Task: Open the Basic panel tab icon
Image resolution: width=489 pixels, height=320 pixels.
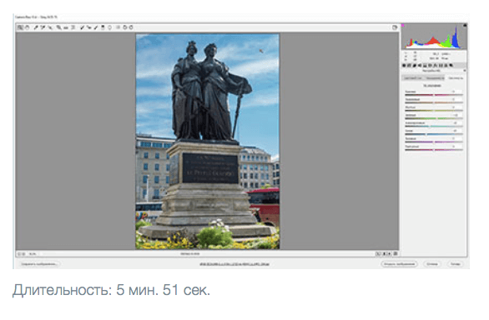Action: [404, 65]
